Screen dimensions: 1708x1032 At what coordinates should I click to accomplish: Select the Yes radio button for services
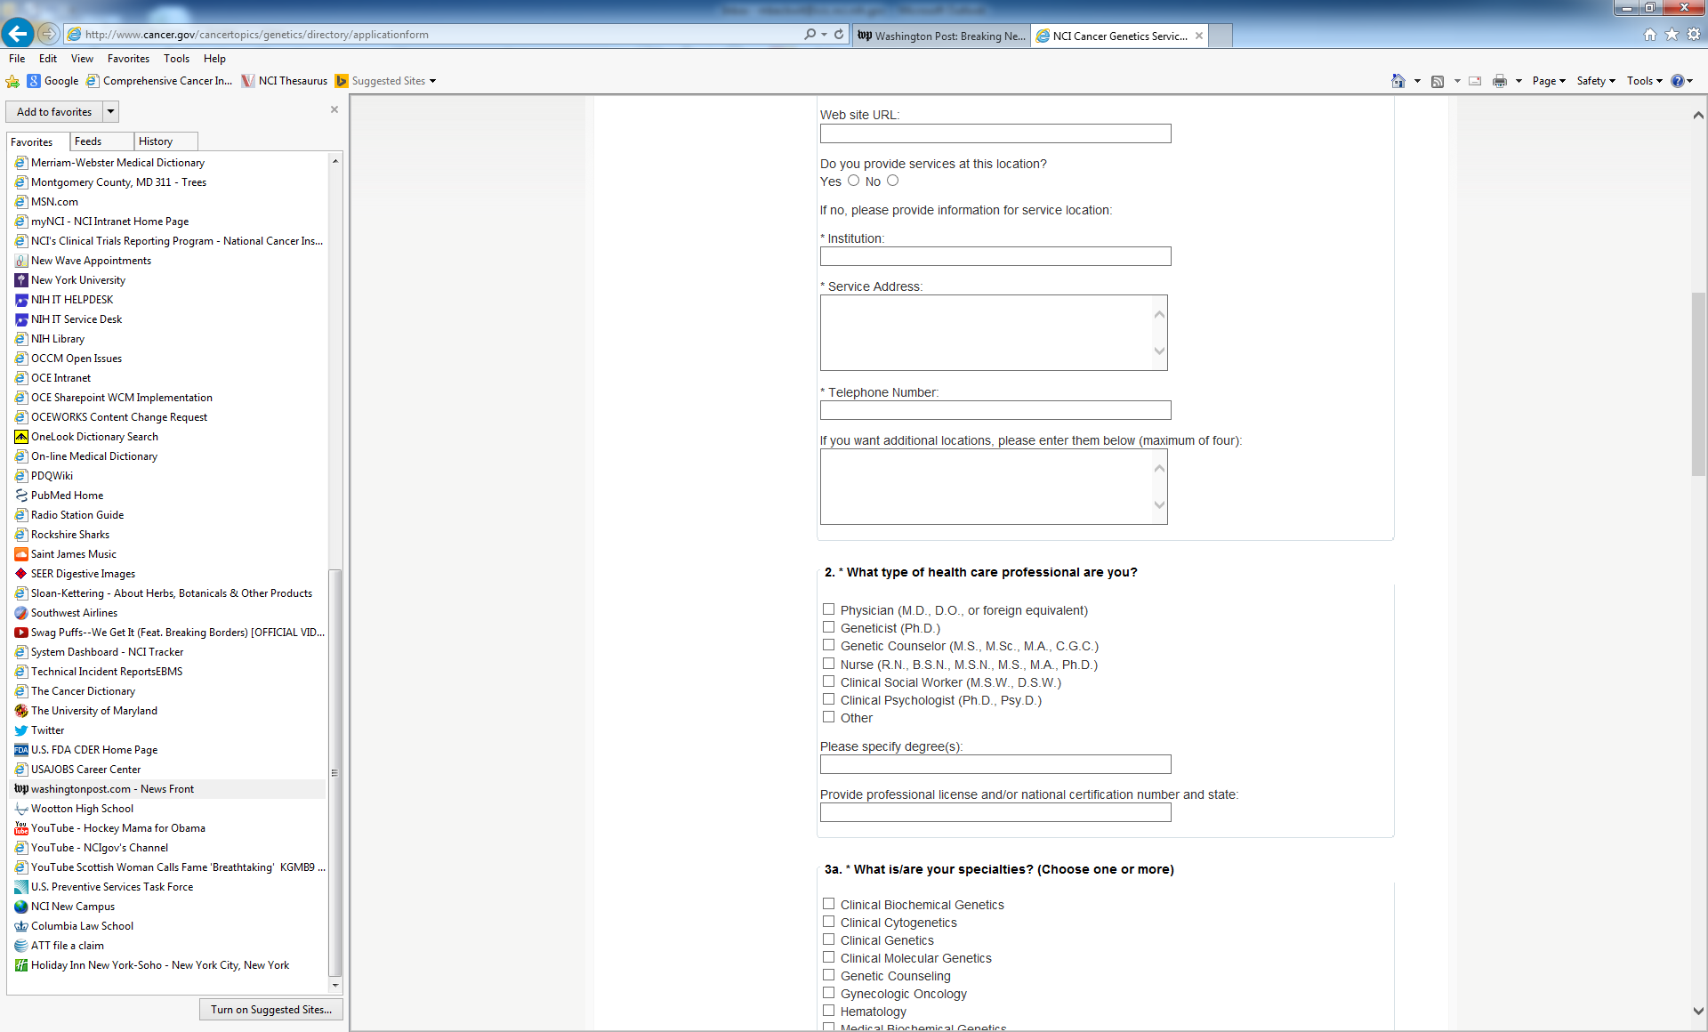coord(854,181)
